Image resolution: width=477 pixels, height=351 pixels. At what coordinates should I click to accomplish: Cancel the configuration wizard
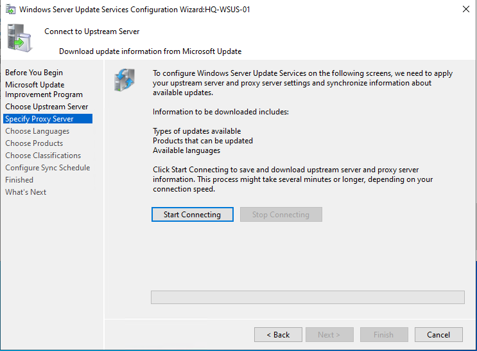438,335
